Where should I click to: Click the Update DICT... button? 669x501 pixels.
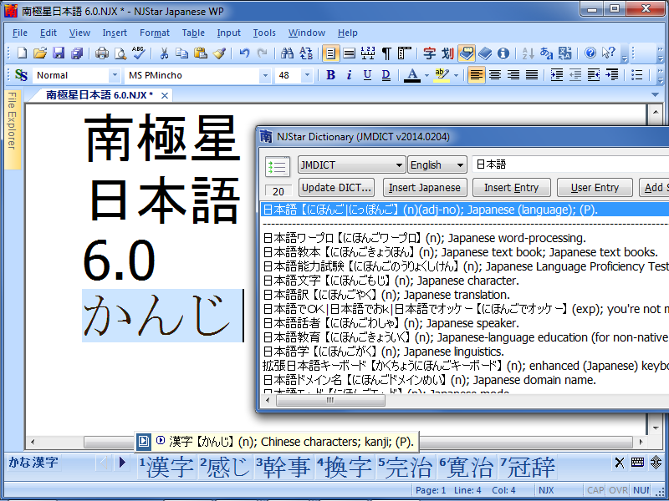(x=335, y=188)
